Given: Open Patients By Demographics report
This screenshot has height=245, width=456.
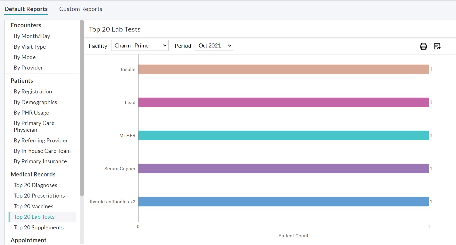Looking at the screenshot, I should [35, 102].
